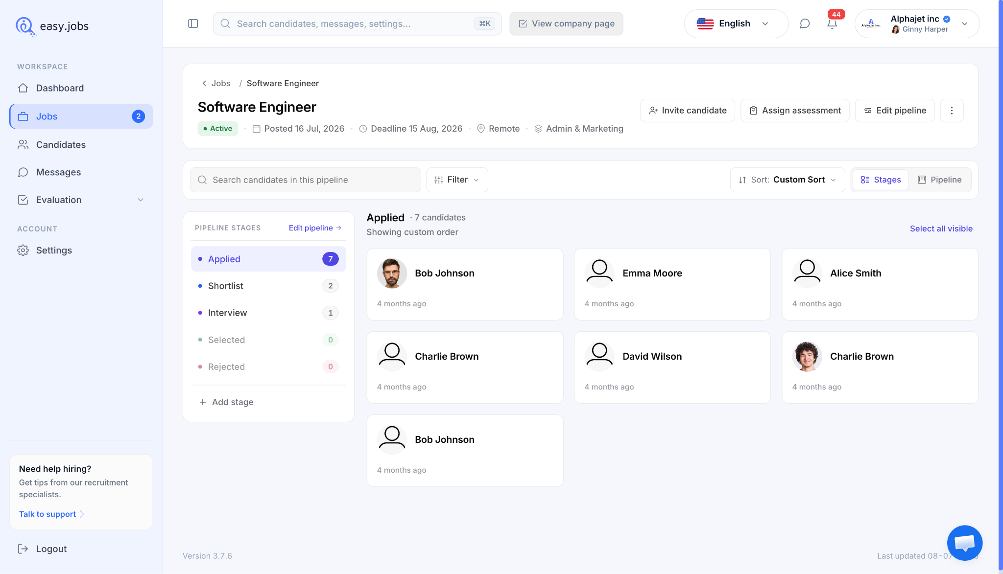Open notifications bell with 44 badge
Image resolution: width=1003 pixels, height=574 pixels.
point(833,23)
